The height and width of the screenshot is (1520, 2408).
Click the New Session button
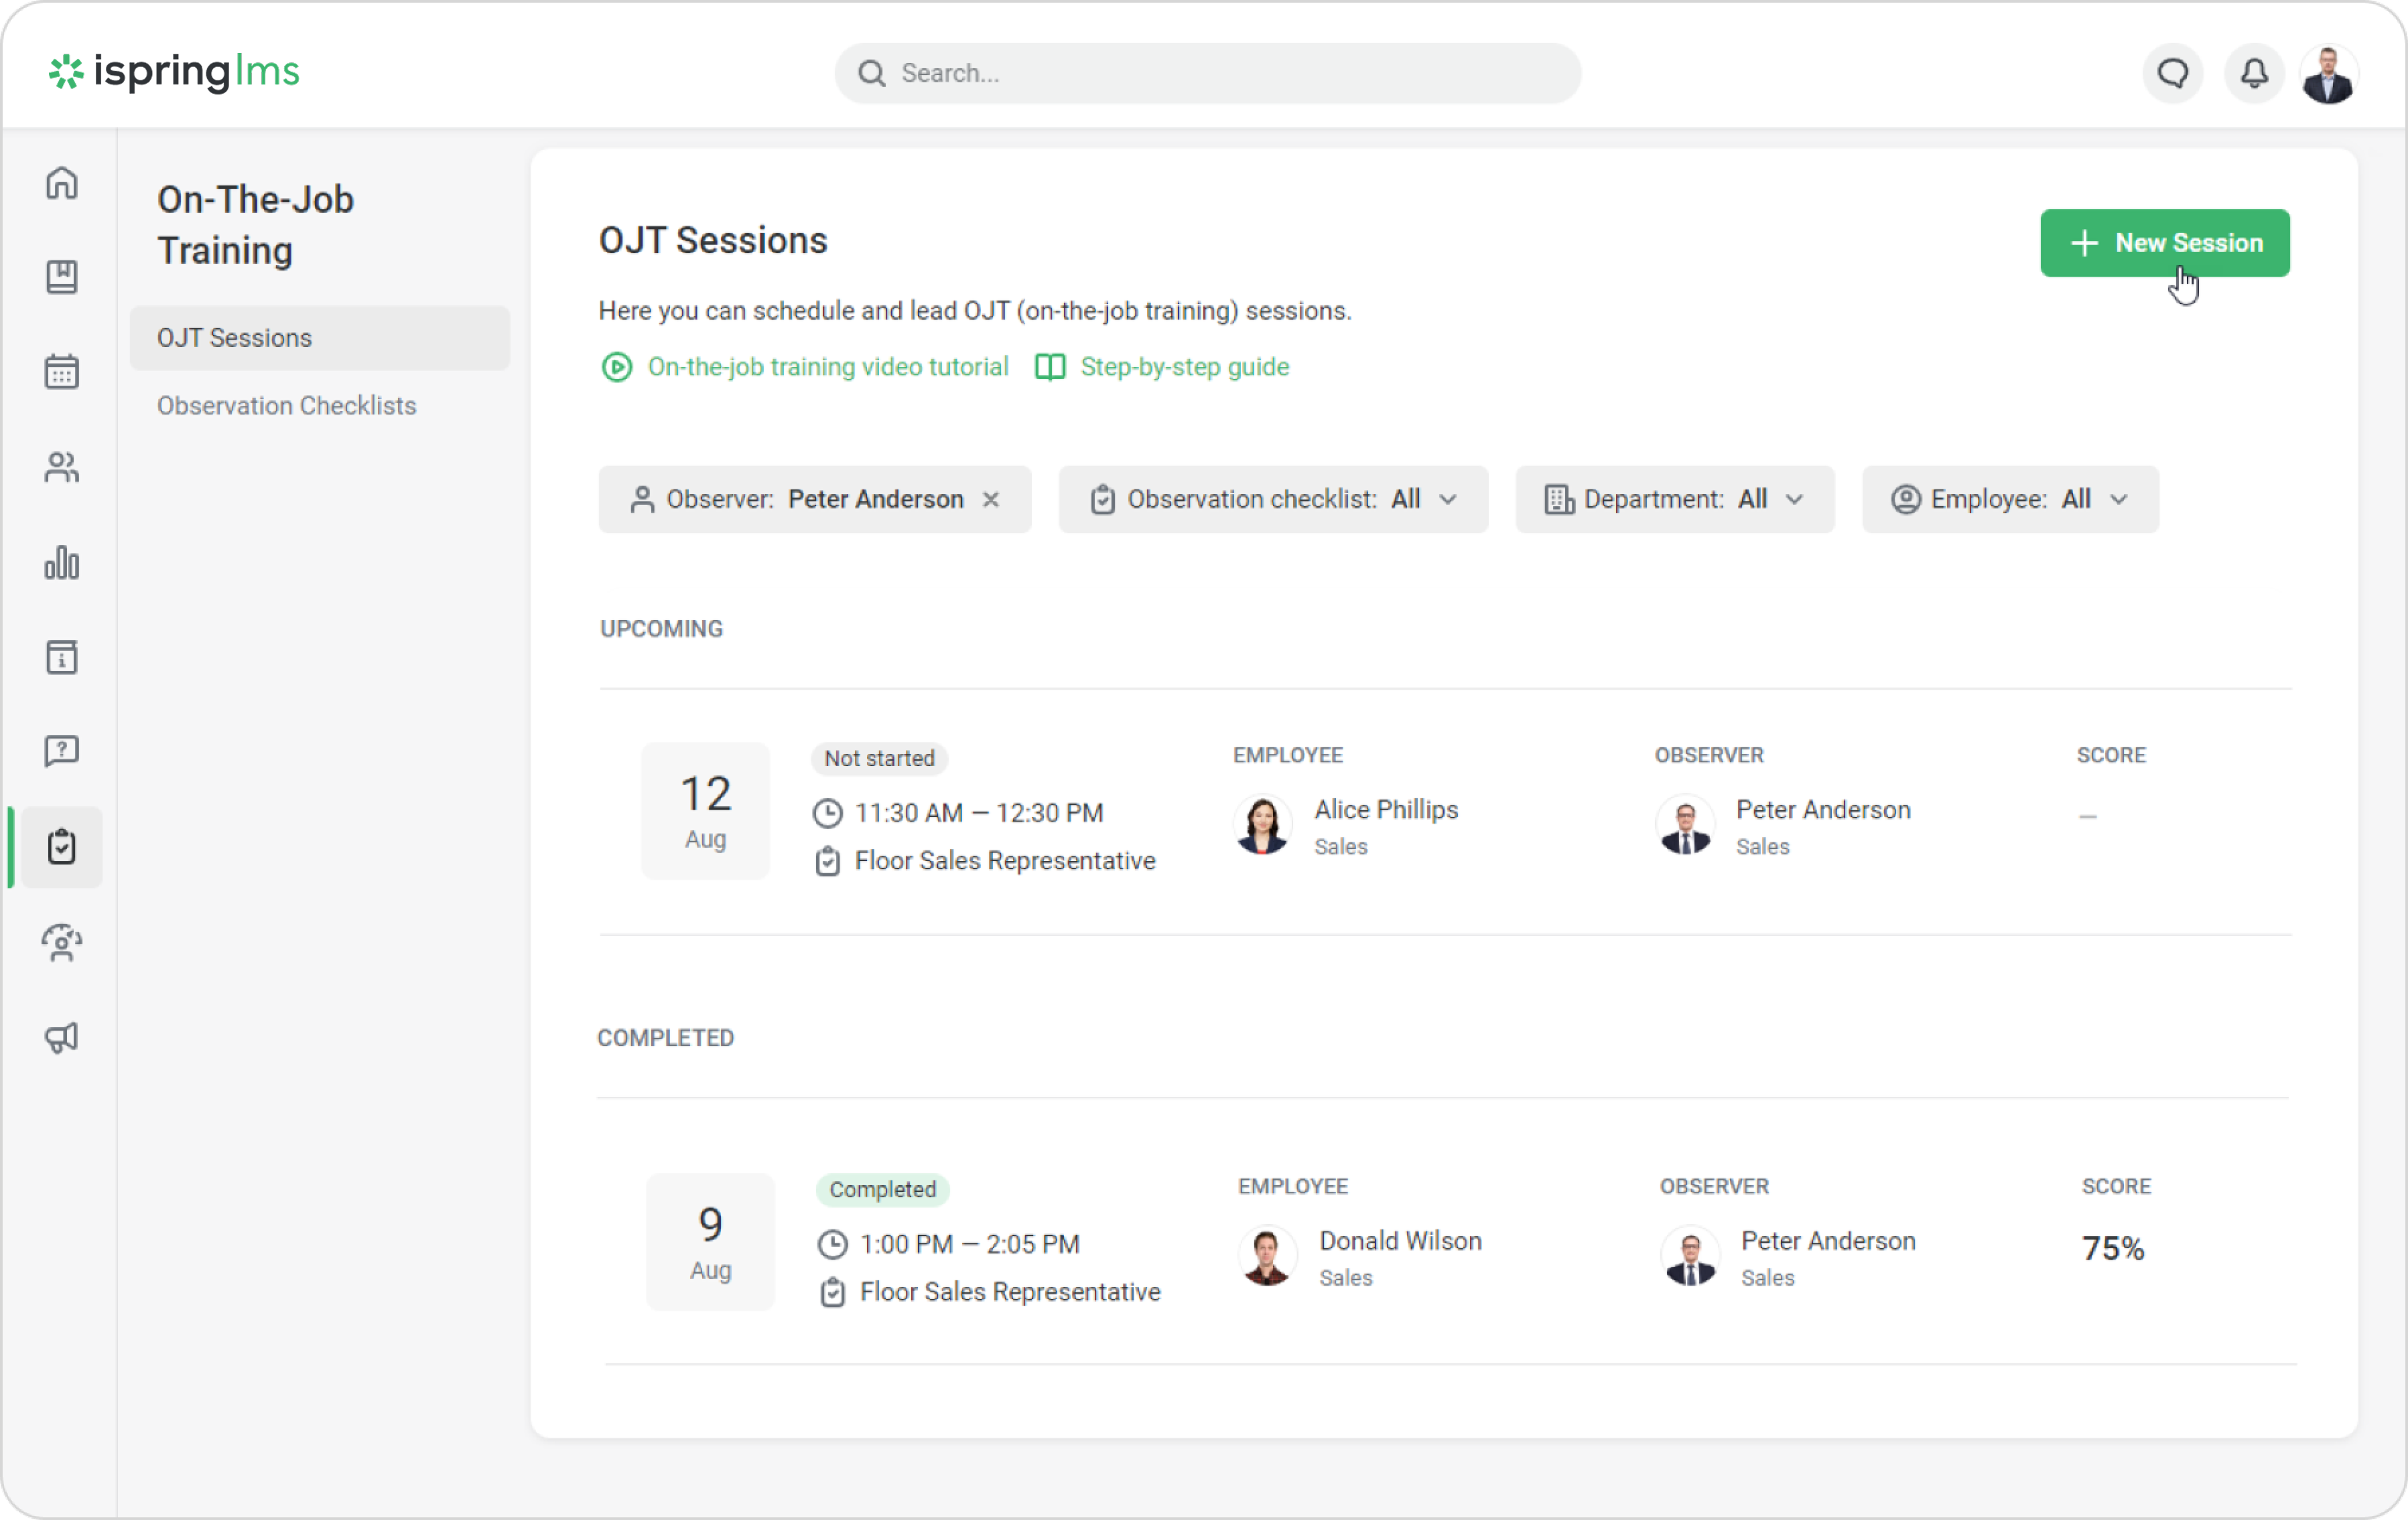2164,243
